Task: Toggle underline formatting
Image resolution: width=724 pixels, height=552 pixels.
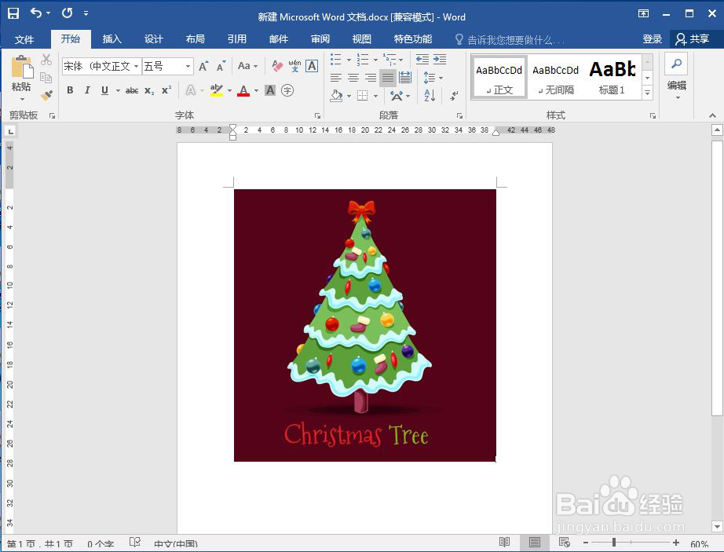Action: 104,90
